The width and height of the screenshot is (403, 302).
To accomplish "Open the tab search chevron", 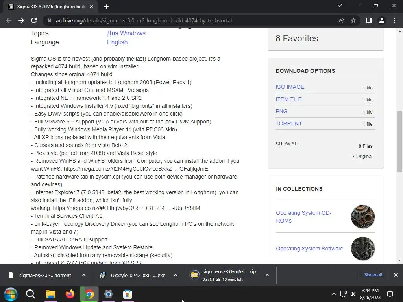I will tap(340, 6).
